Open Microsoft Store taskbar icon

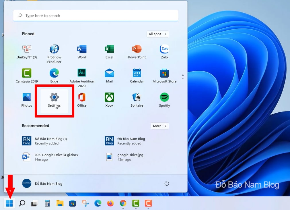click(73, 203)
